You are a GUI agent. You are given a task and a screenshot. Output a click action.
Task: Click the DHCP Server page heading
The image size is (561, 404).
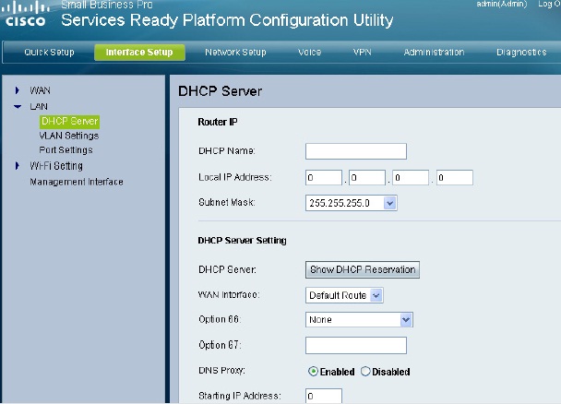tap(220, 91)
